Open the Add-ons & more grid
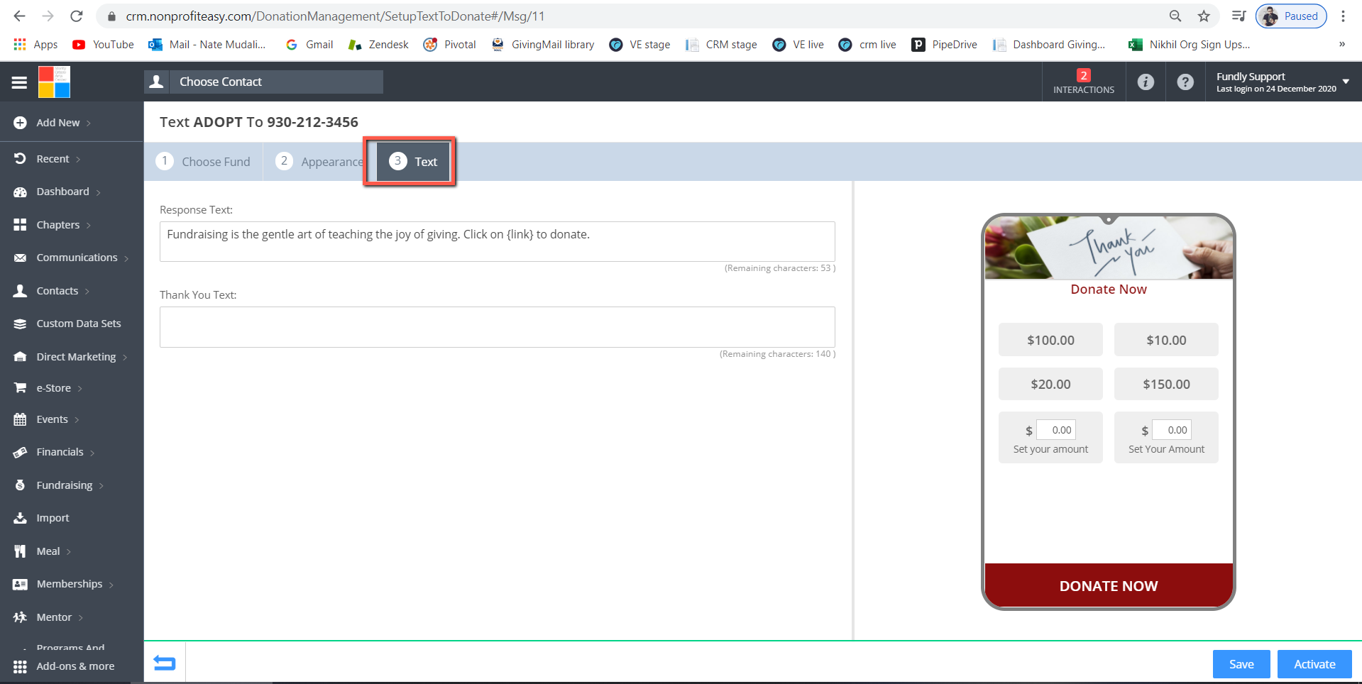The height and width of the screenshot is (684, 1362). point(20,666)
